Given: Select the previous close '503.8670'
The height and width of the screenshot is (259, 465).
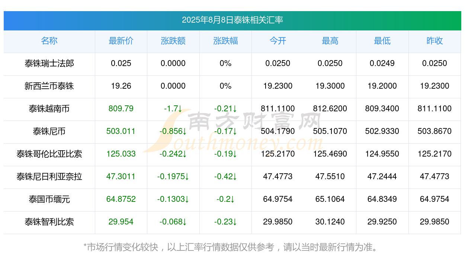Looking at the screenshot, I should click(434, 131).
